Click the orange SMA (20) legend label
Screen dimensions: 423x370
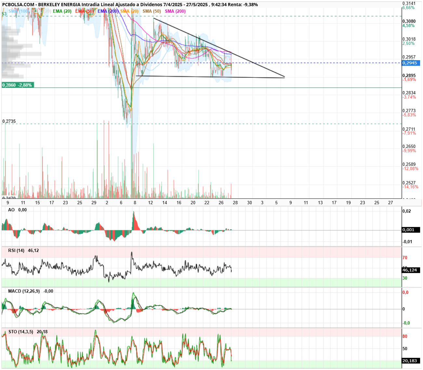pos(129,11)
